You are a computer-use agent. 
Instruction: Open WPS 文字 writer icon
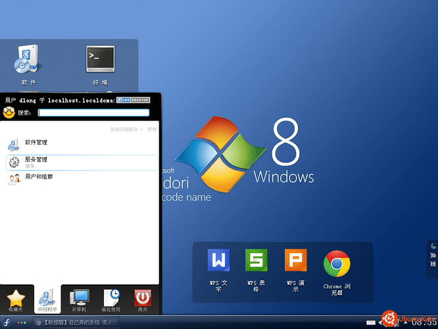218,270
